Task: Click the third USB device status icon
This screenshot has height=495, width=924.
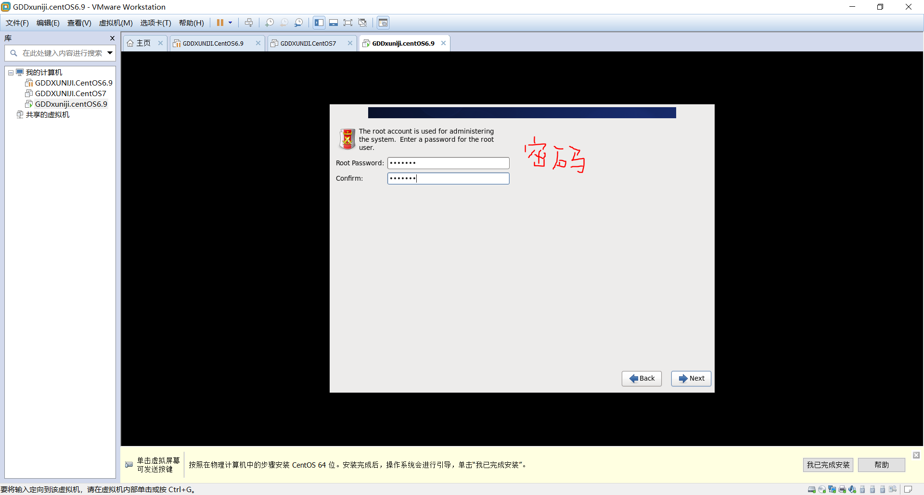Action: (883, 489)
